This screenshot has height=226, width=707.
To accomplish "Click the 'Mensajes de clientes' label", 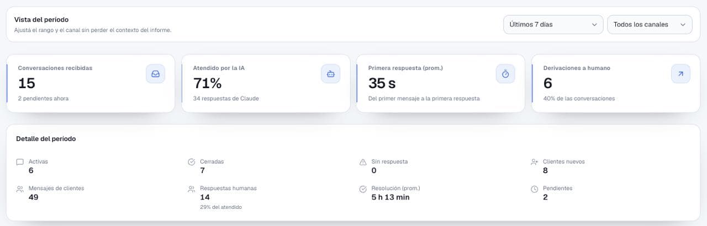I will point(56,188).
